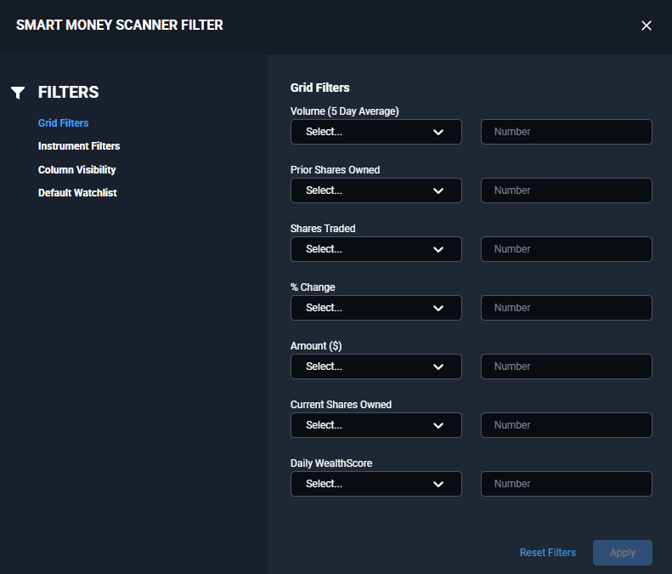The height and width of the screenshot is (574, 672).
Task: Focus Volume (5 Day Average) Number field
Action: point(567,132)
